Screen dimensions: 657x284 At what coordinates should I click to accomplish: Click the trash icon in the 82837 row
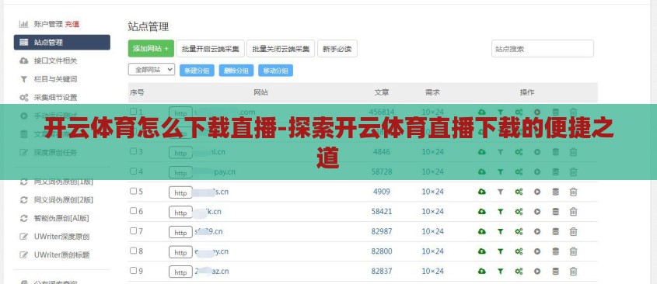tap(574, 271)
